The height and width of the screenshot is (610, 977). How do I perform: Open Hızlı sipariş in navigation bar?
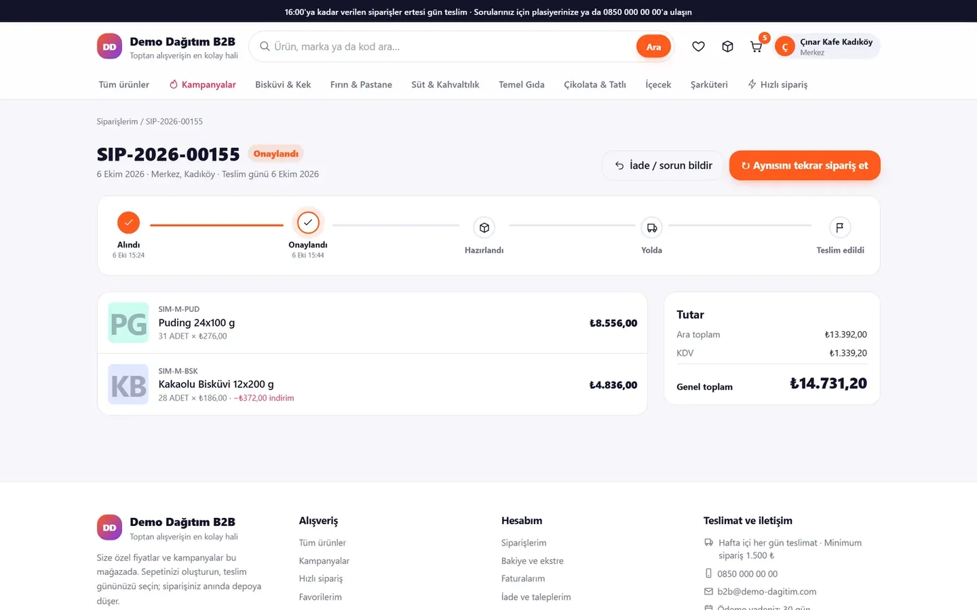coord(778,85)
